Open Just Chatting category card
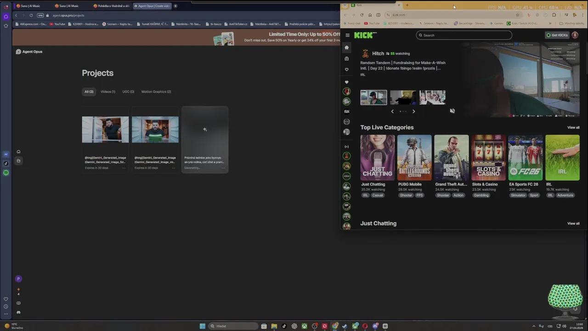 (378, 158)
